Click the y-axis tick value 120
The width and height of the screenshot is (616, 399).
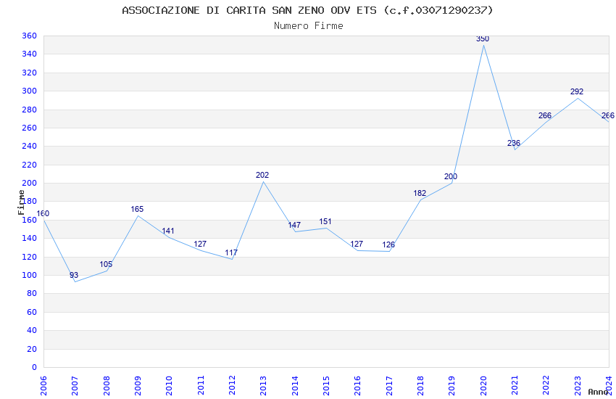coord(30,257)
